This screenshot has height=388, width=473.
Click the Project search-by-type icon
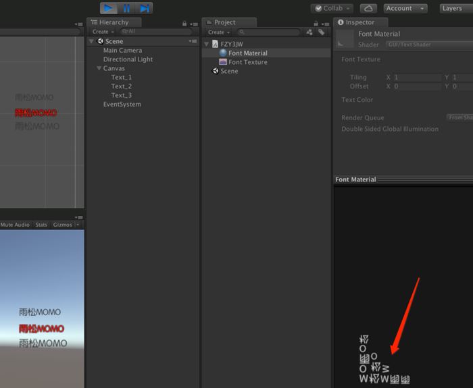309,32
